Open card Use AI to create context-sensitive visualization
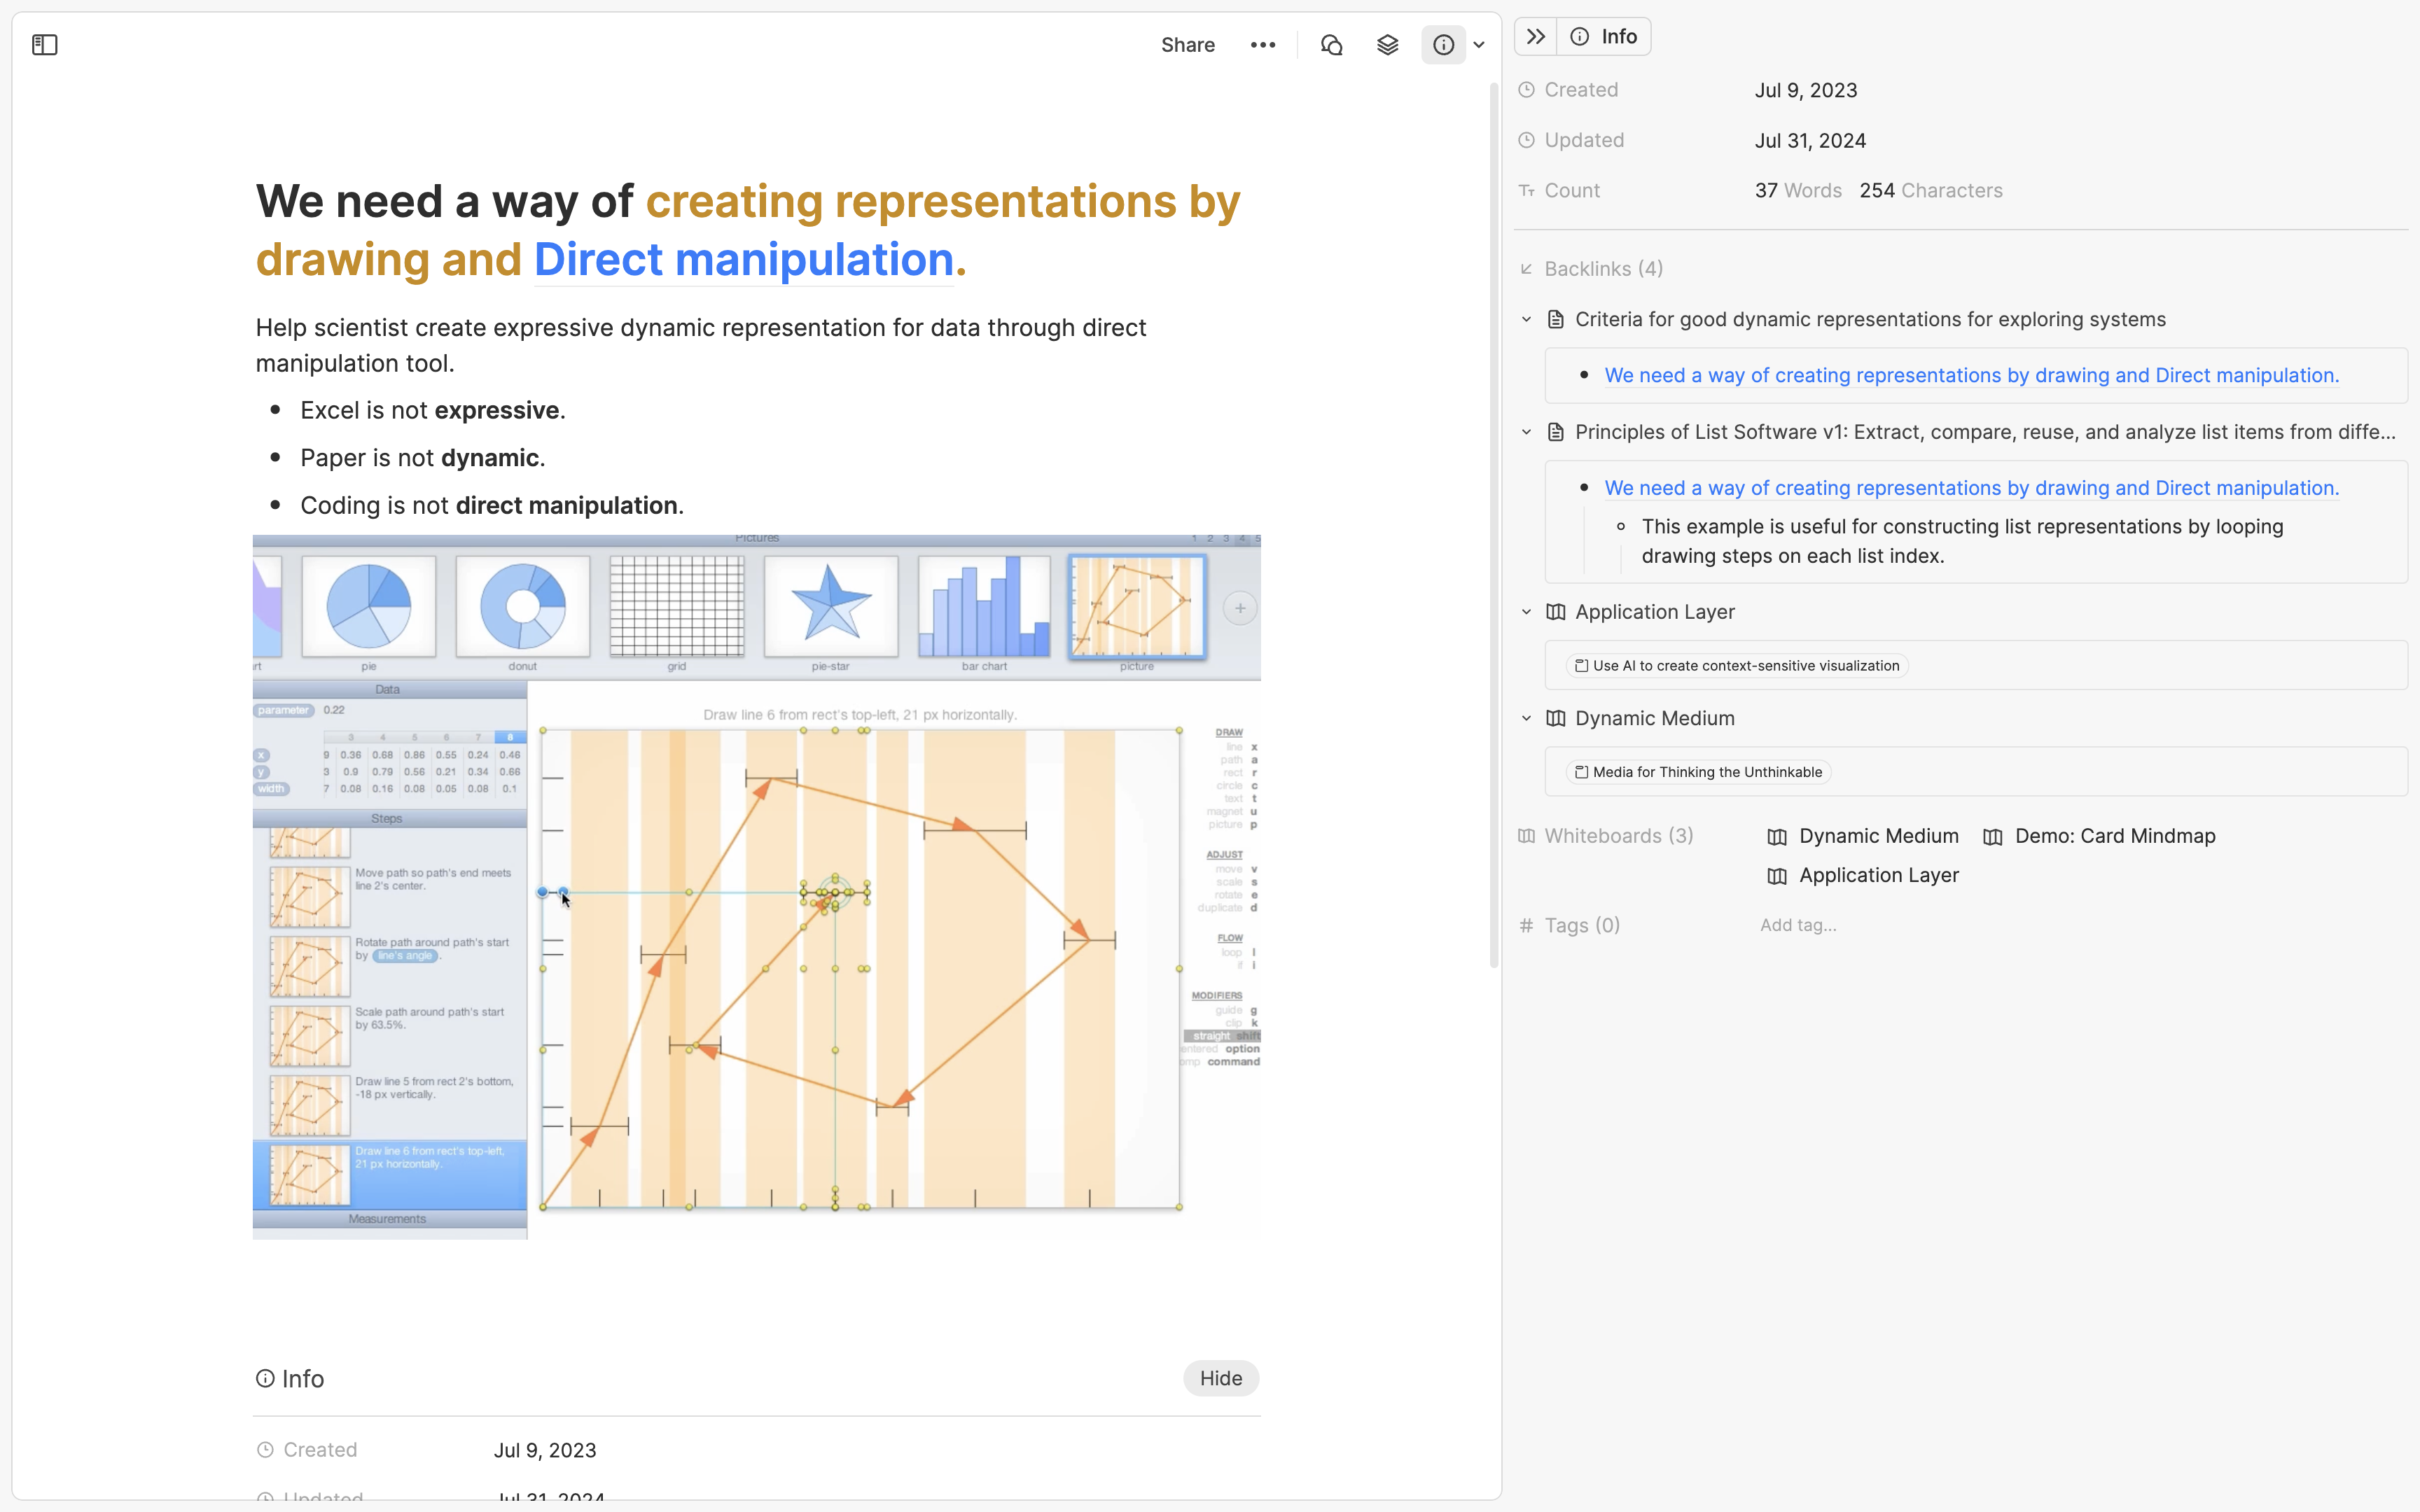The width and height of the screenshot is (2420, 1512). (x=1737, y=666)
